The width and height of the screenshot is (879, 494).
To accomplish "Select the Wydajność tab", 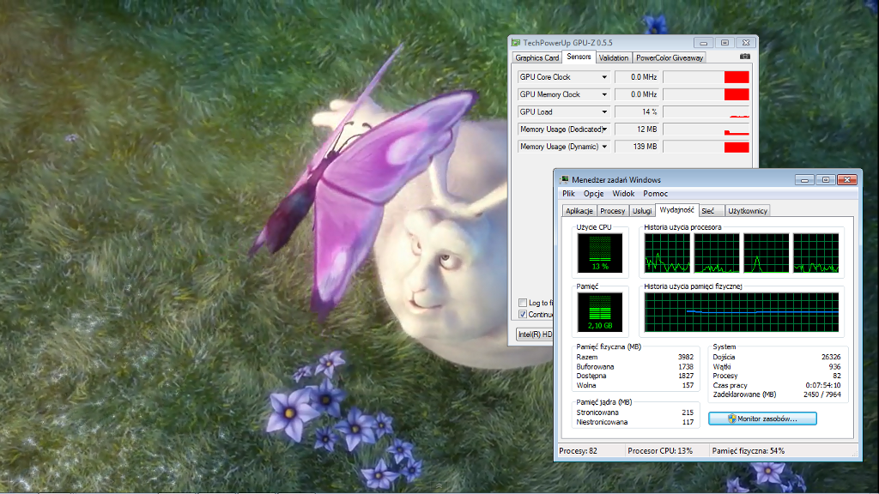I will point(676,210).
